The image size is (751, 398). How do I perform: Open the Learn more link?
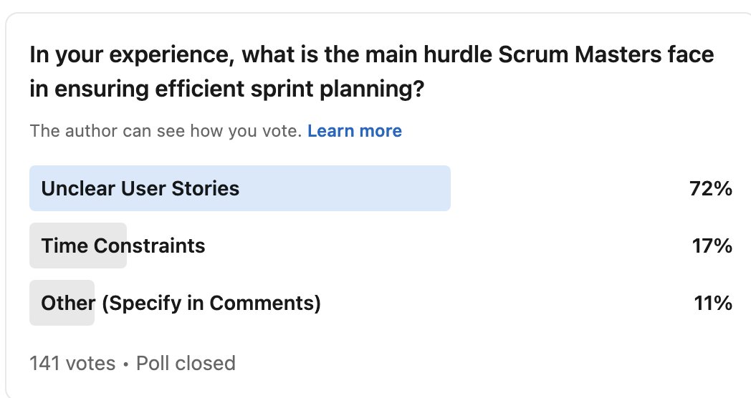tap(355, 130)
